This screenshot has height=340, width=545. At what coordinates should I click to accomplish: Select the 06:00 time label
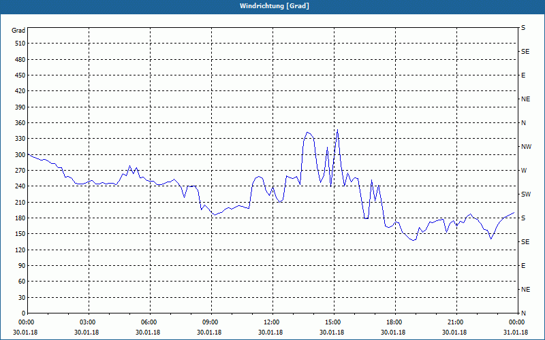[150, 322]
